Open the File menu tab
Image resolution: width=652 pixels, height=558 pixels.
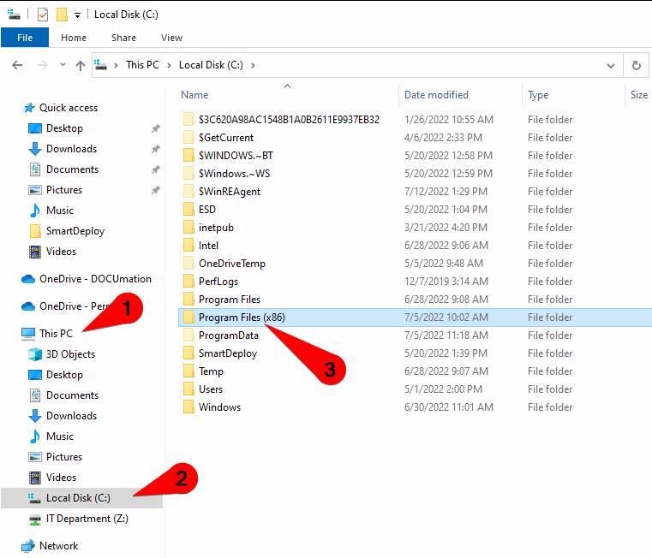point(25,38)
